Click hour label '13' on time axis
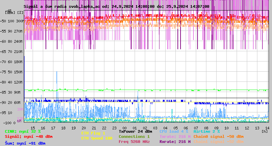The width and height of the screenshot is (272, 146). [x=257, y=128]
